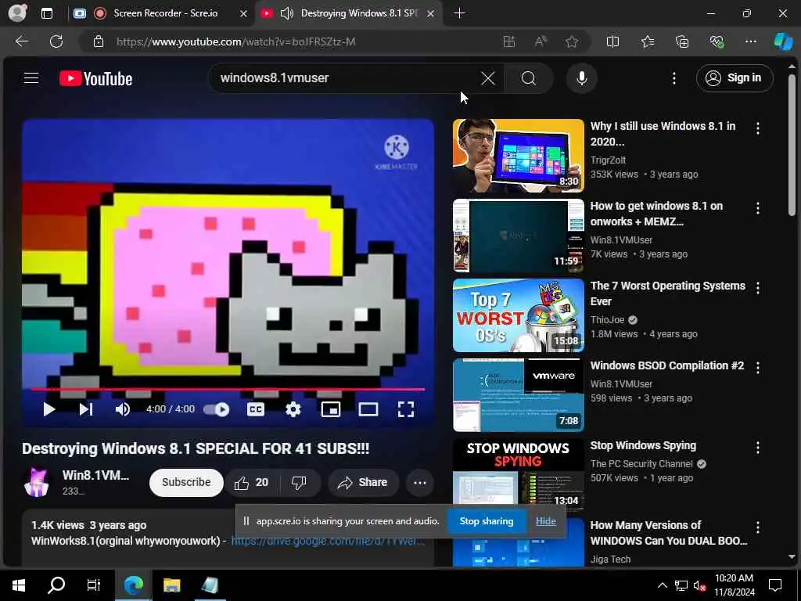Open 'Stop Windows Spying' video title

pos(643,445)
